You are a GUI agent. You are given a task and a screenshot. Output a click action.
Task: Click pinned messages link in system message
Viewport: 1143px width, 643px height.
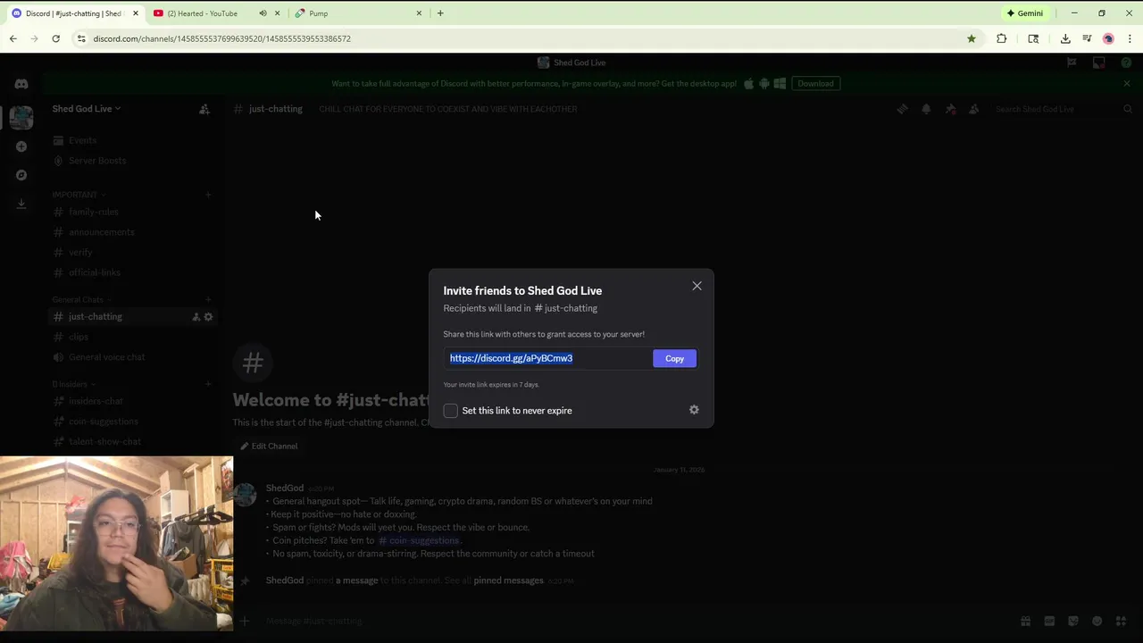pos(508,580)
